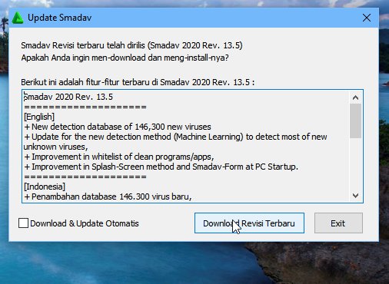Image resolution: width=389 pixels, height=284 pixels.
Task: Click scrollbar up arrow in changelog
Action: coord(355,97)
